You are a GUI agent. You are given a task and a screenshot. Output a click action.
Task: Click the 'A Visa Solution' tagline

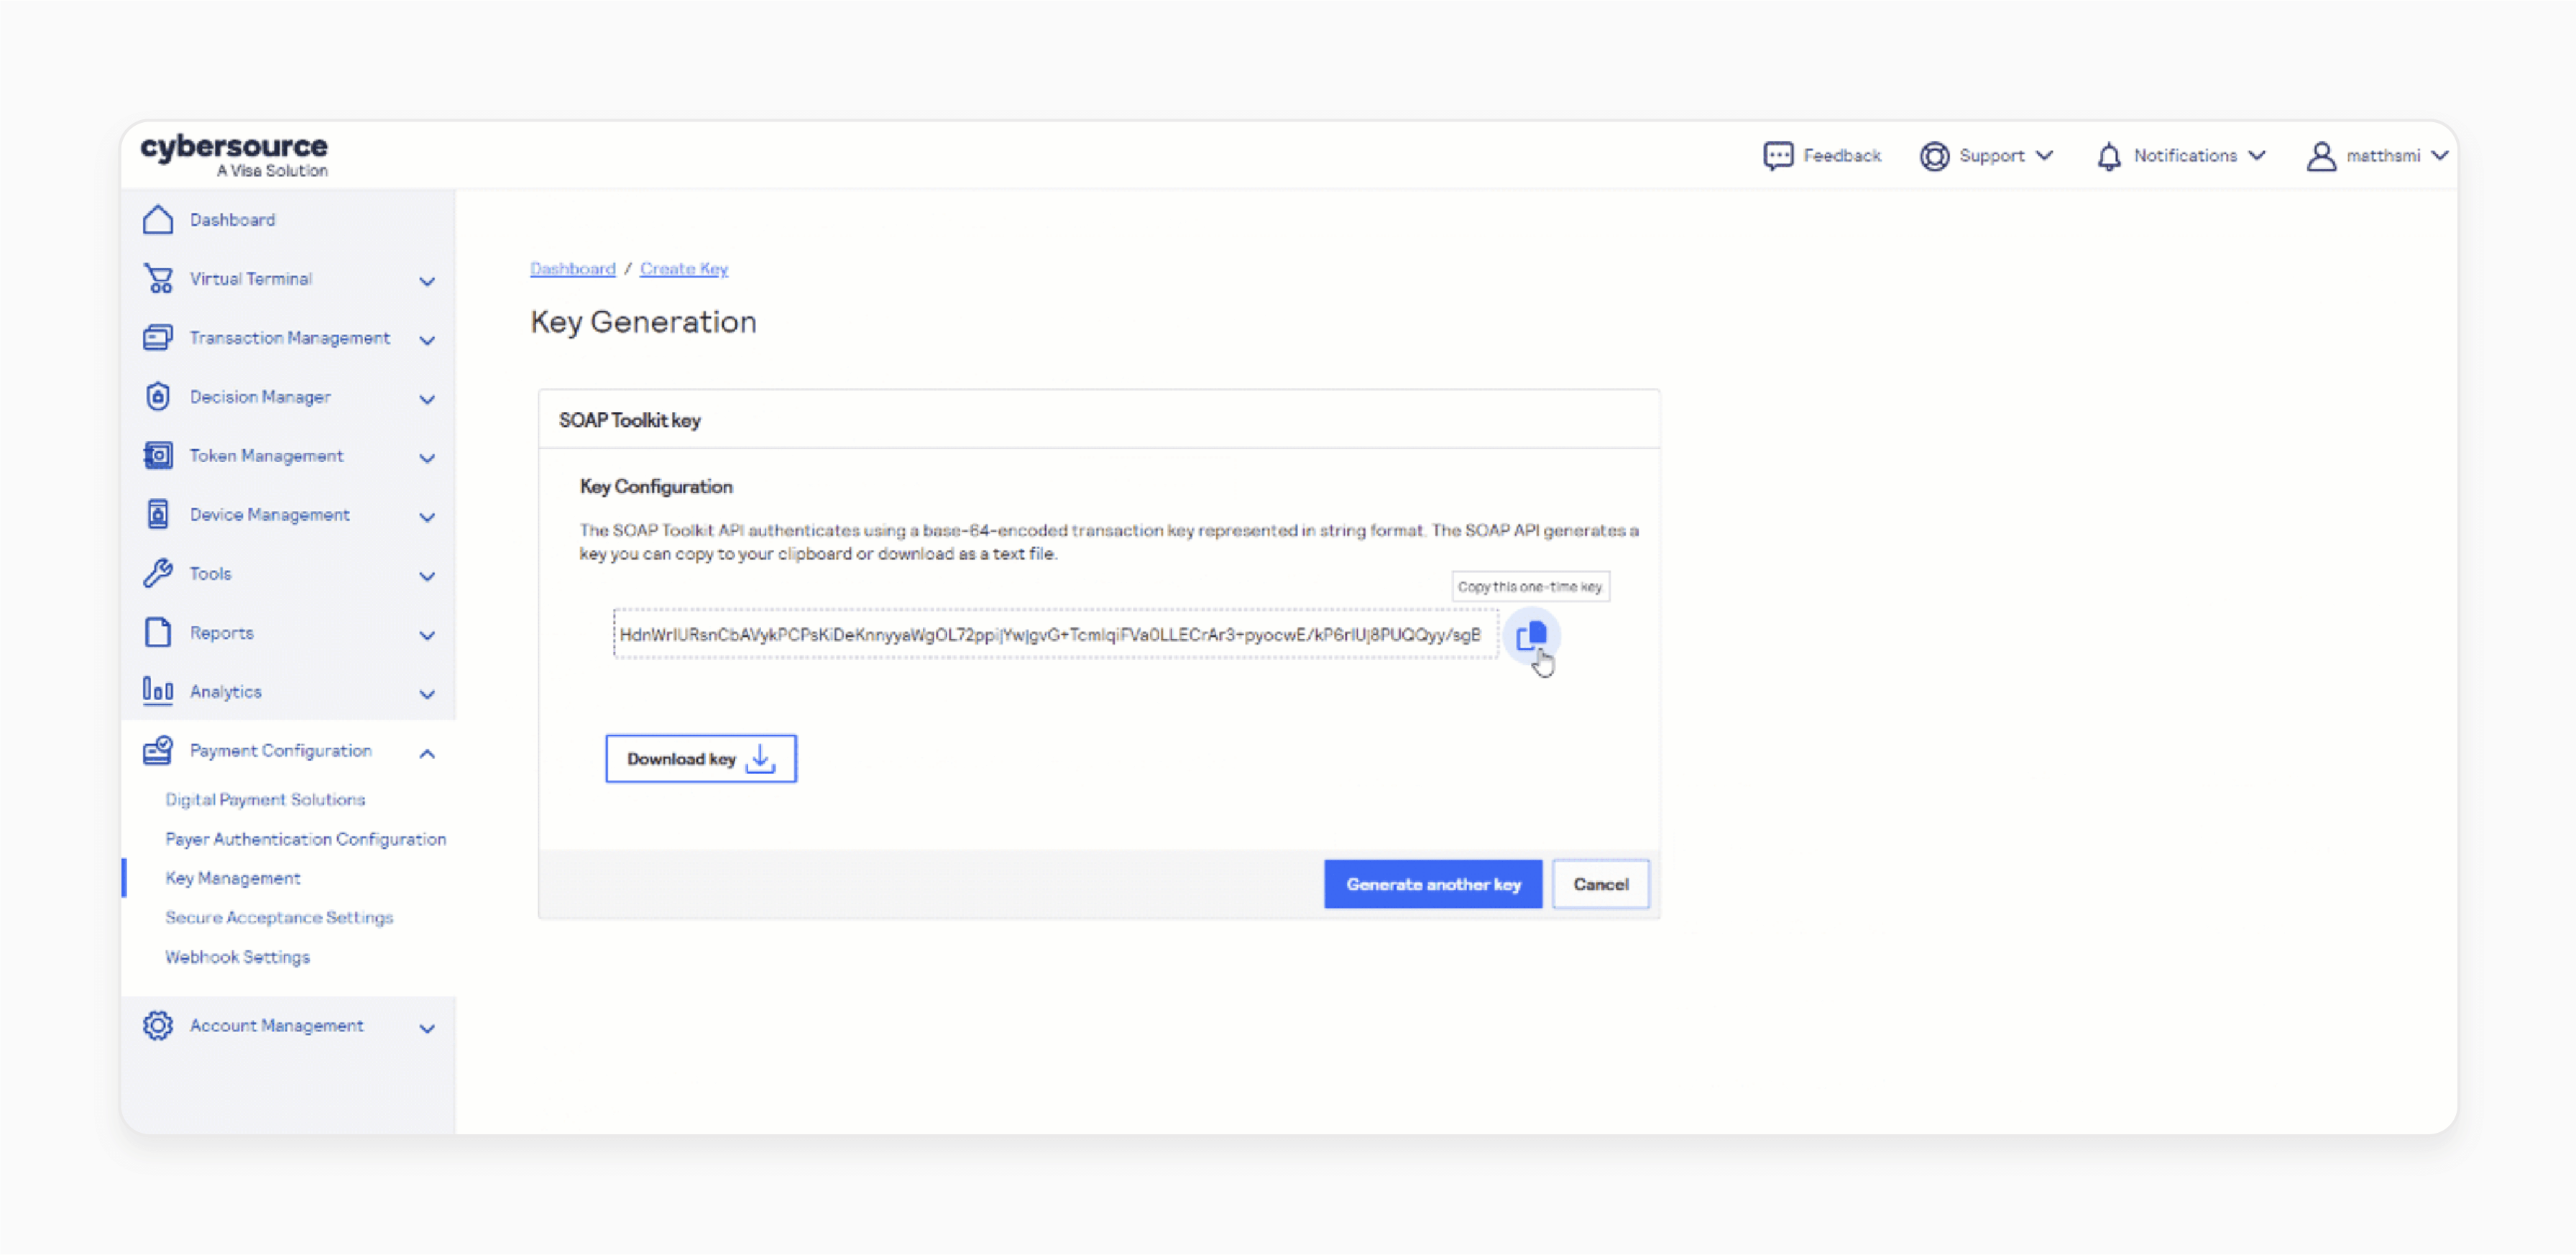(x=272, y=171)
